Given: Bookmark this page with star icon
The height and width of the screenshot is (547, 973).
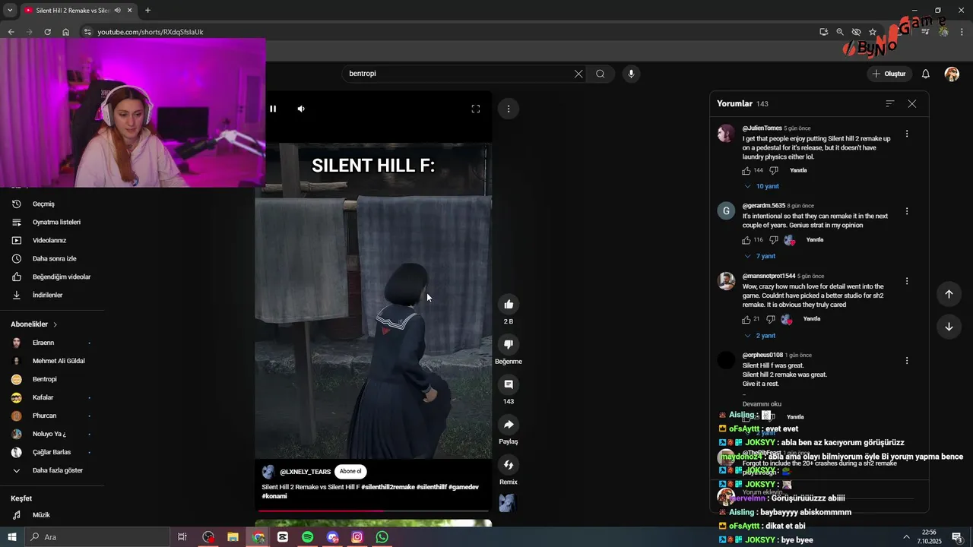Looking at the screenshot, I should tap(873, 32).
